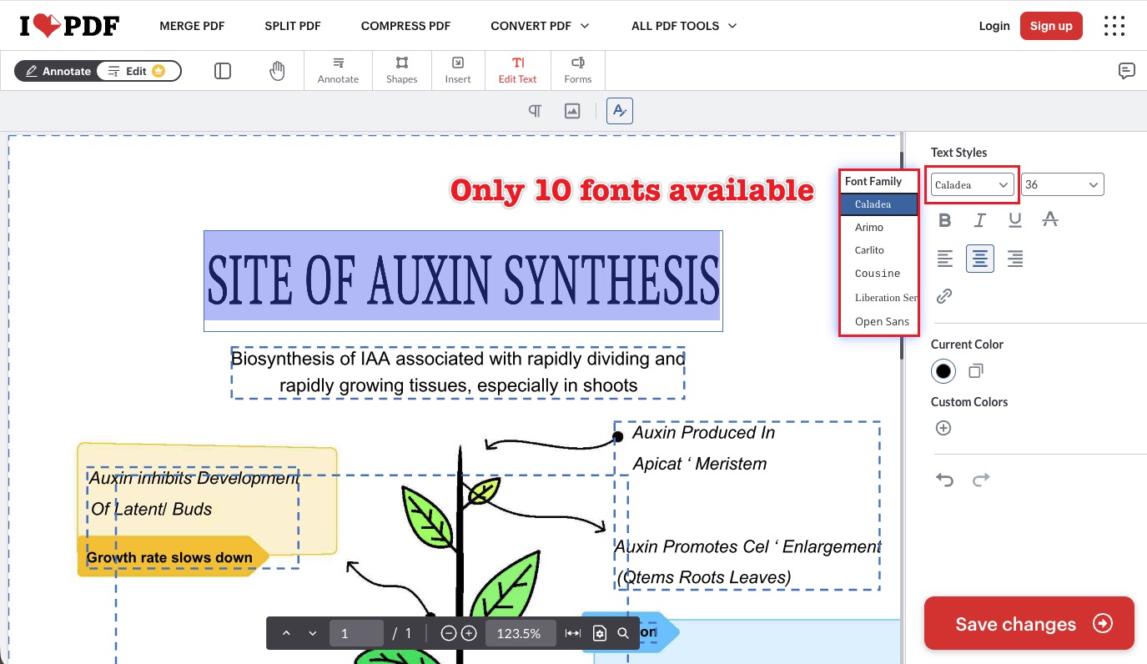
Task: Apply strikethrough formatting
Action: pyautogui.click(x=1050, y=220)
